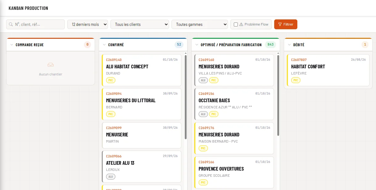376x190 pixels.
Task: Enable the Problème Flow checkbox
Action: tap(236, 24)
